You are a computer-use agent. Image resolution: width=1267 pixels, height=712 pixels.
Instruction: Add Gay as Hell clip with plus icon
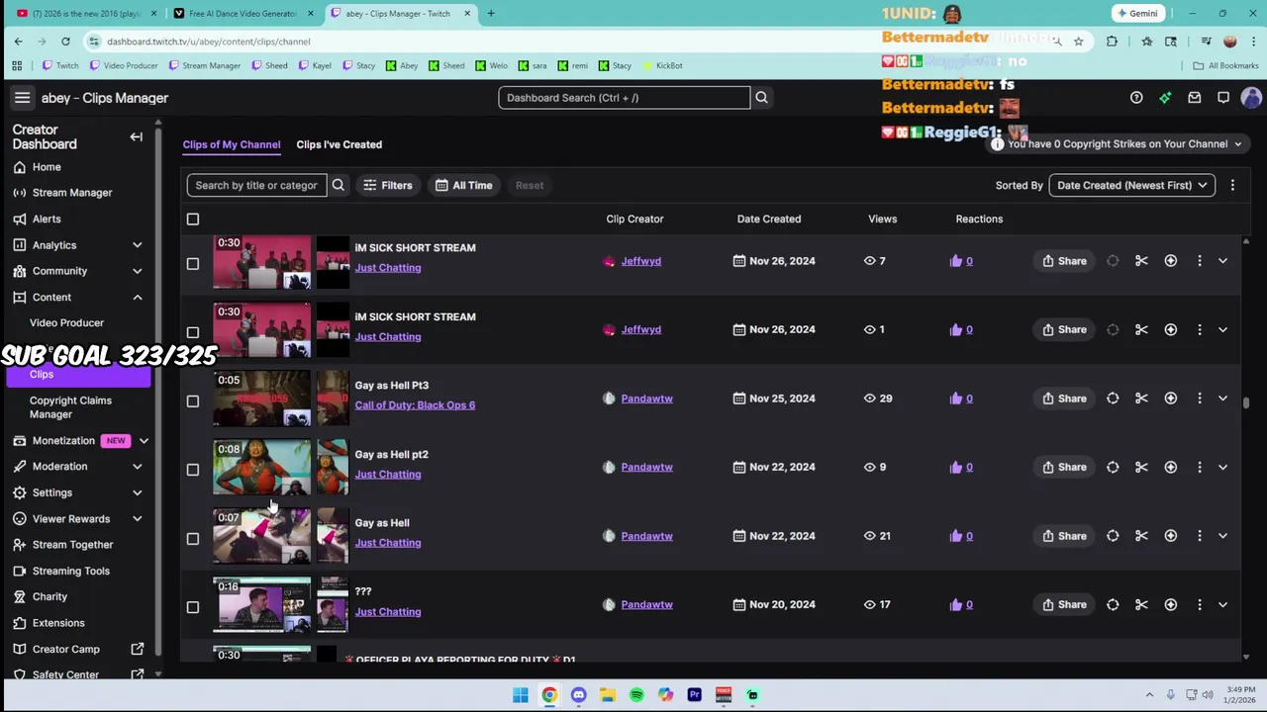tap(1171, 536)
